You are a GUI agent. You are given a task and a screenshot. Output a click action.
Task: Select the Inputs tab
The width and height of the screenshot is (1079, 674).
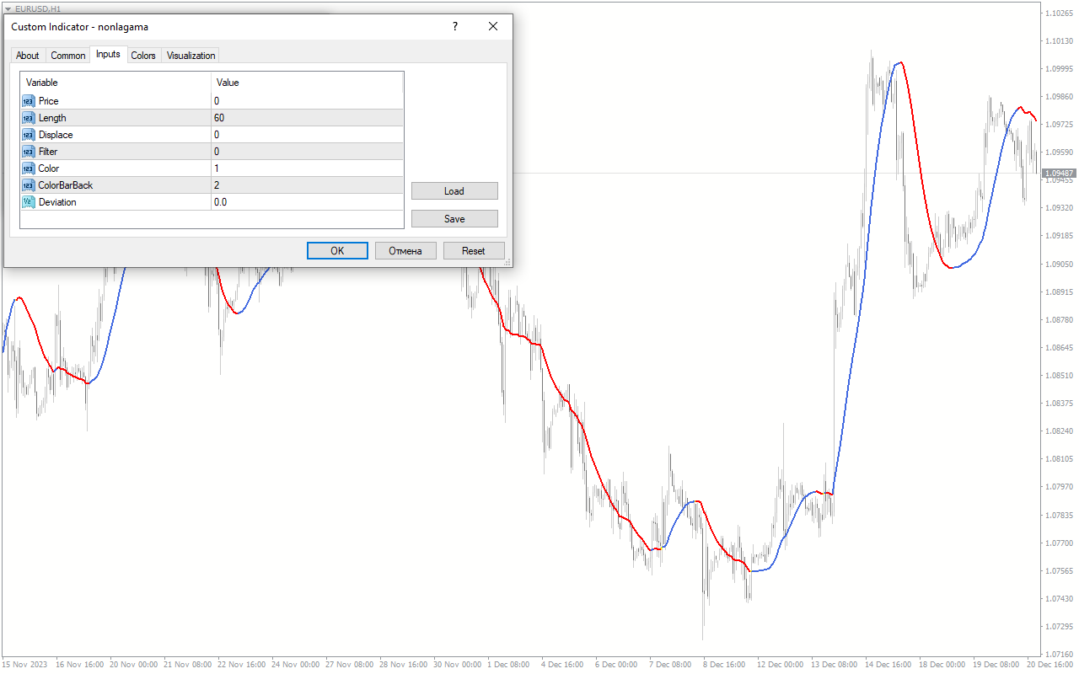[108, 54]
